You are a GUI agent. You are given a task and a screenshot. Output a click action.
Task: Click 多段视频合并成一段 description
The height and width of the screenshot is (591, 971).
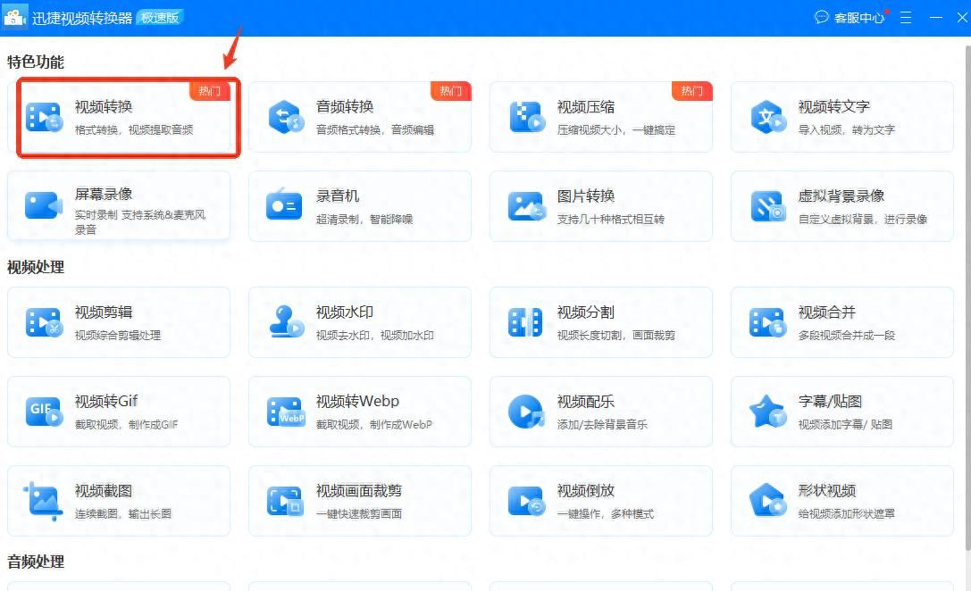pos(847,335)
